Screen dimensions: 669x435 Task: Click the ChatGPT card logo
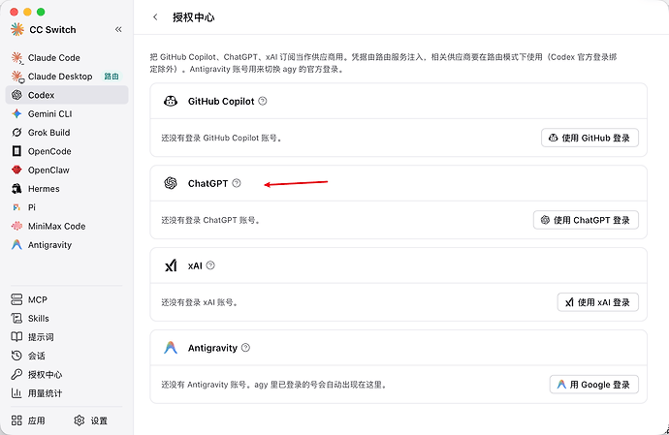coord(171,183)
